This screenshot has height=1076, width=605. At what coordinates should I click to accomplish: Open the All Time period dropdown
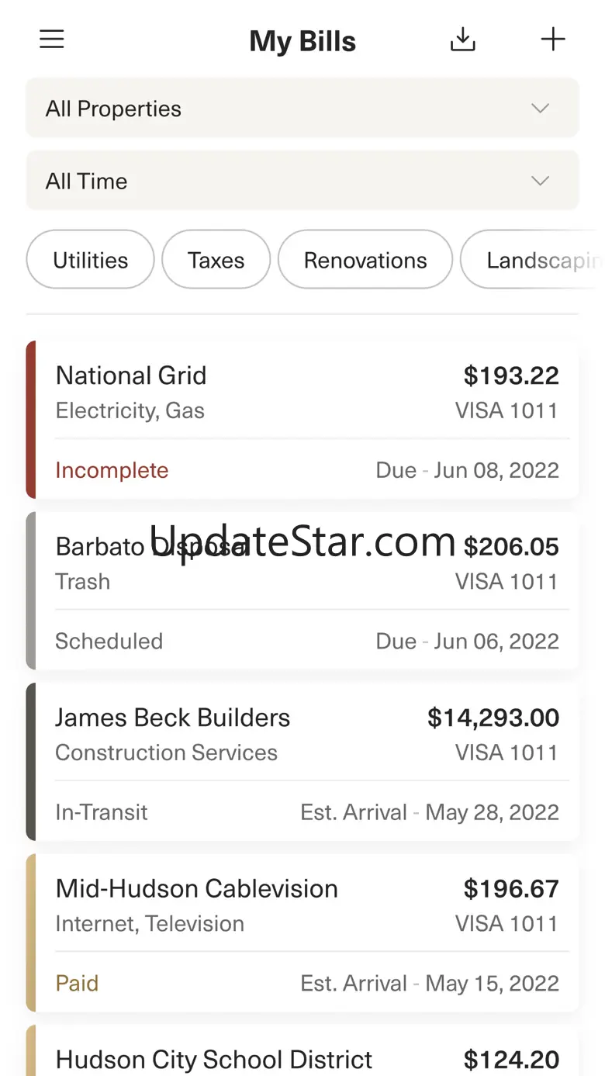(302, 181)
